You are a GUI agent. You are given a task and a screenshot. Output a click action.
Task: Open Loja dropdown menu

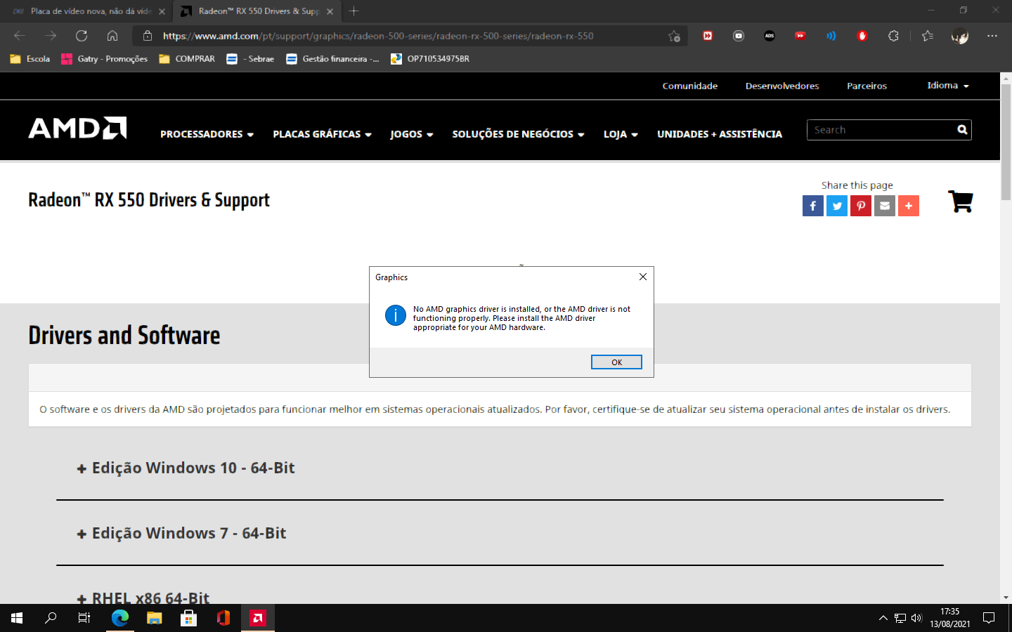click(x=621, y=134)
